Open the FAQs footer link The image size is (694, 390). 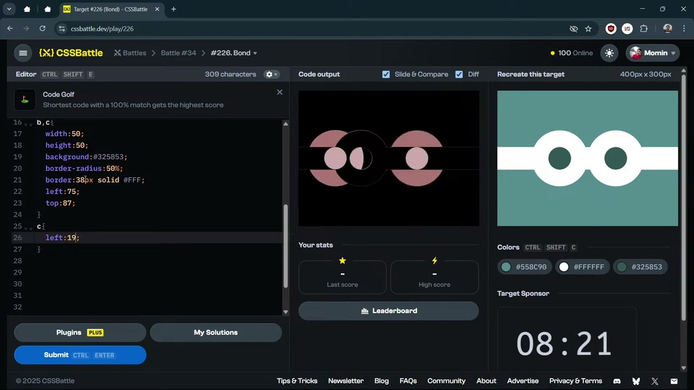pyautogui.click(x=408, y=381)
